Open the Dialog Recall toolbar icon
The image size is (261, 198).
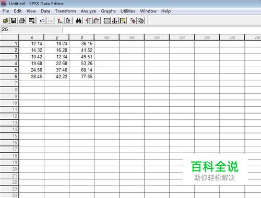[x=32, y=21]
